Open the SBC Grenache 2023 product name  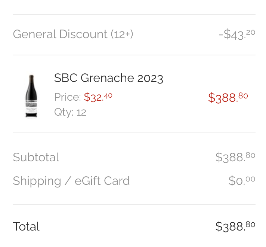click(x=108, y=78)
